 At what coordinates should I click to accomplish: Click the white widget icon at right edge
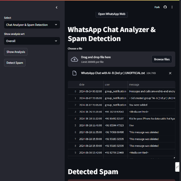177,167
